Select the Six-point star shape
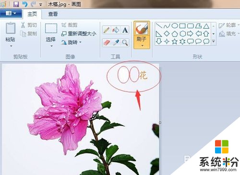The height and width of the screenshot is (175, 240). [x=182, y=42]
